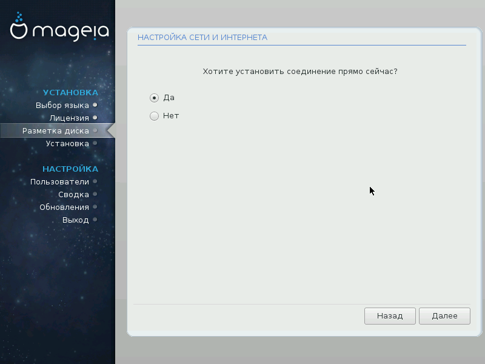Select Выбор языка in the sidebar
Image resolution: width=485 pixels, height=364 pixels.
62,105
